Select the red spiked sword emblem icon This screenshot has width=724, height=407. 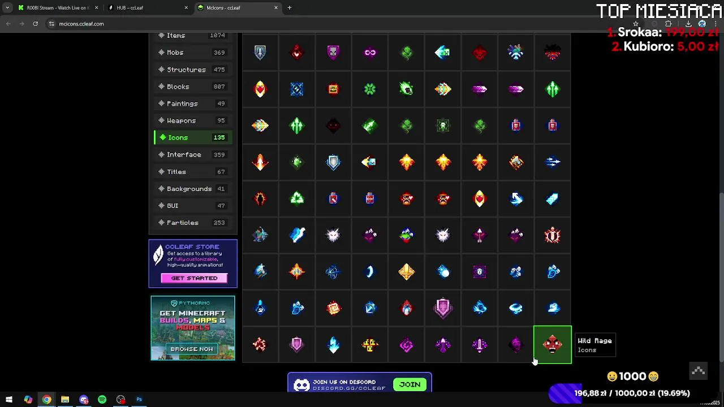pyautogui.click(x=553, y=235)
